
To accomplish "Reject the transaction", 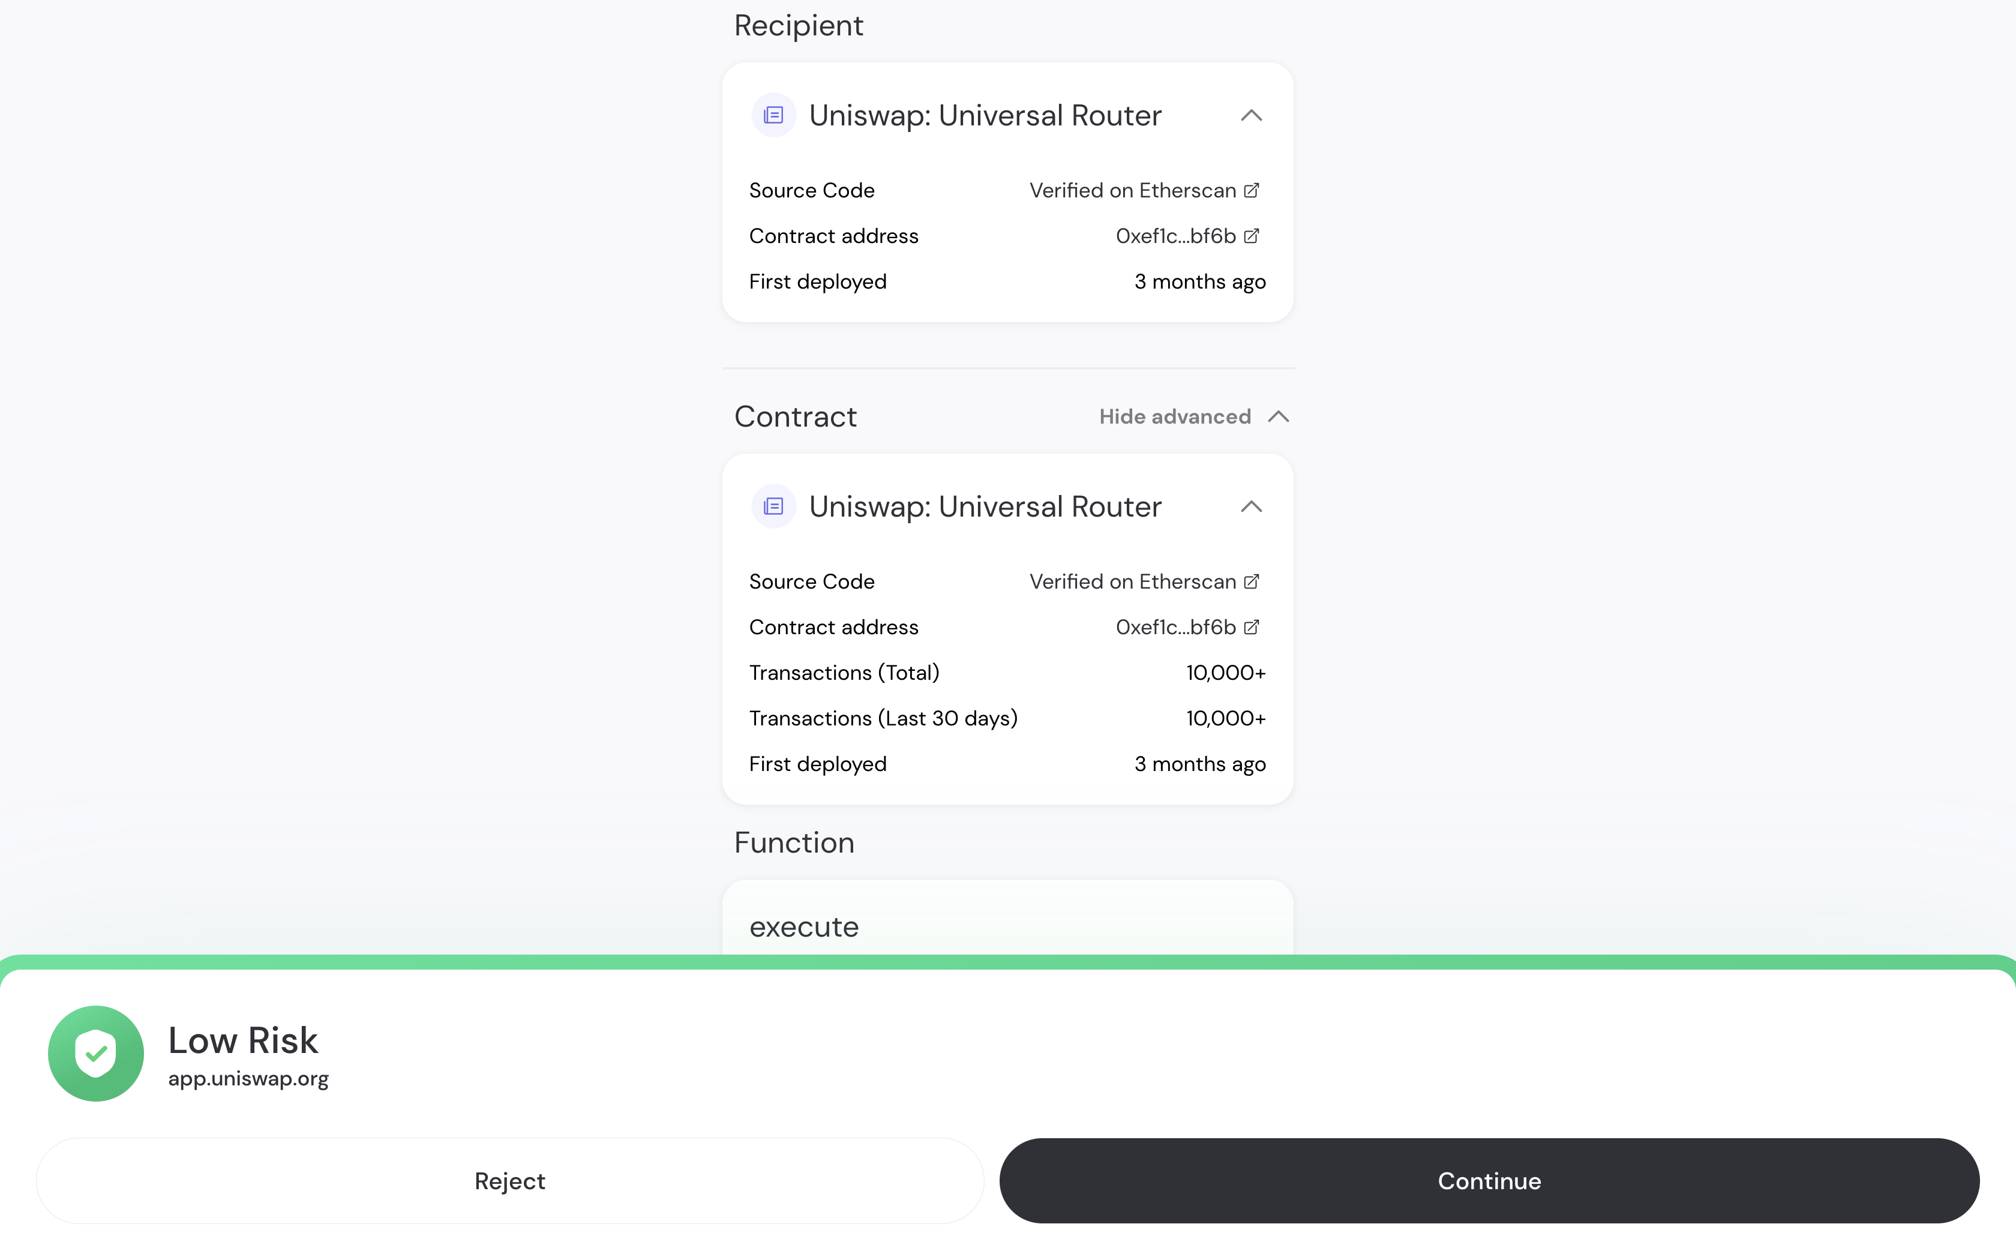I will coord(509,1181).
